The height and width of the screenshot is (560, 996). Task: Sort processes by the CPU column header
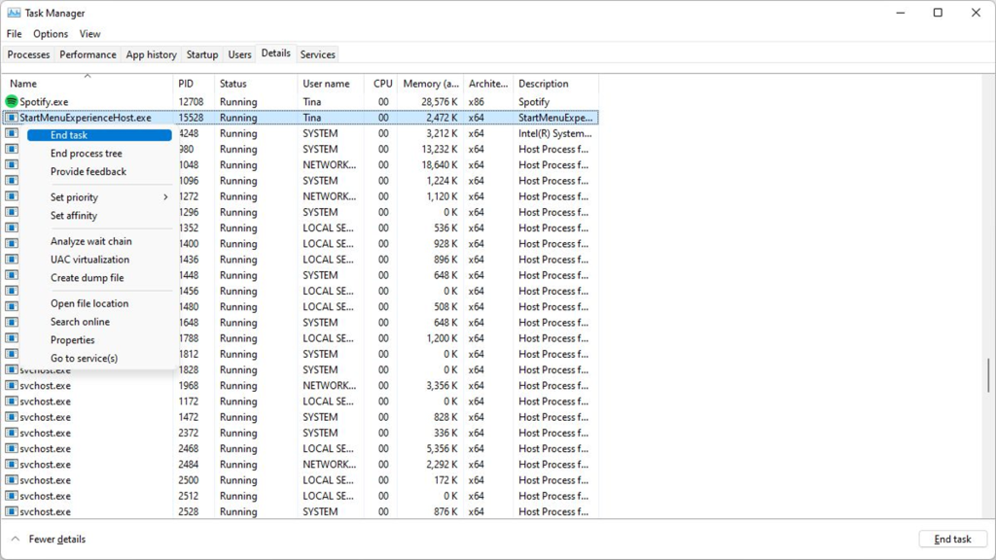coord(381,84)
